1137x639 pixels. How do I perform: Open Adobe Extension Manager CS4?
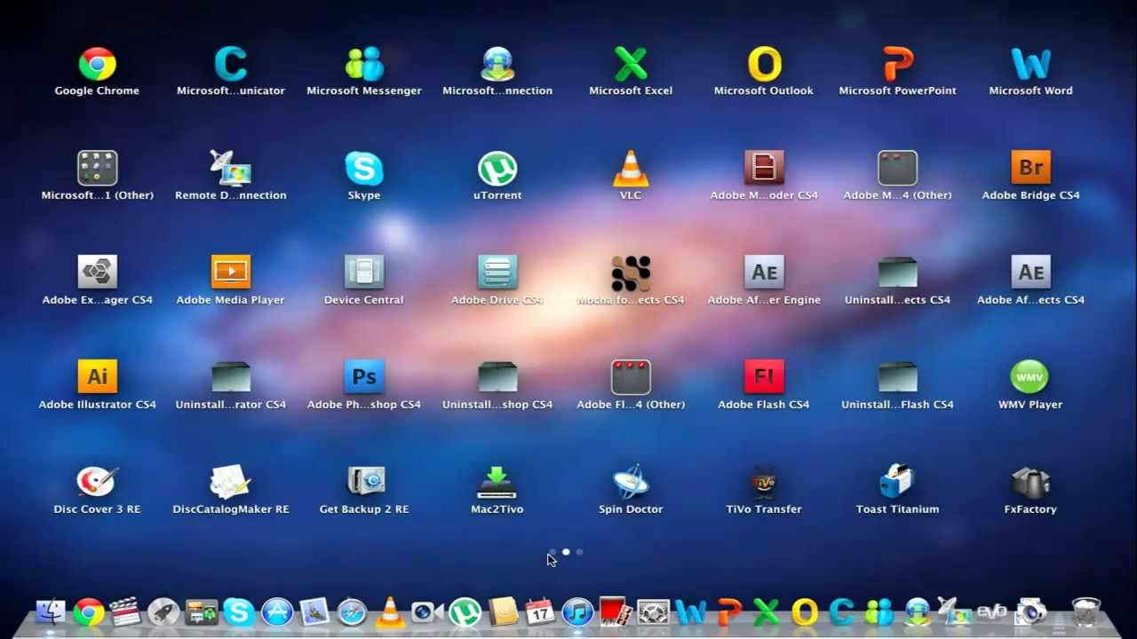click(x=97, y=272)
